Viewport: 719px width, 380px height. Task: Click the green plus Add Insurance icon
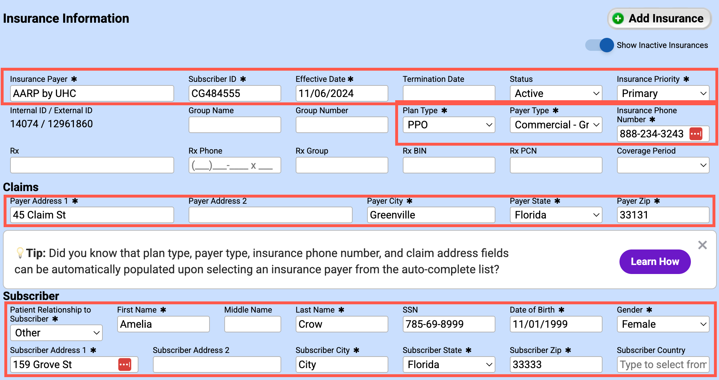[x=618, y=18]
